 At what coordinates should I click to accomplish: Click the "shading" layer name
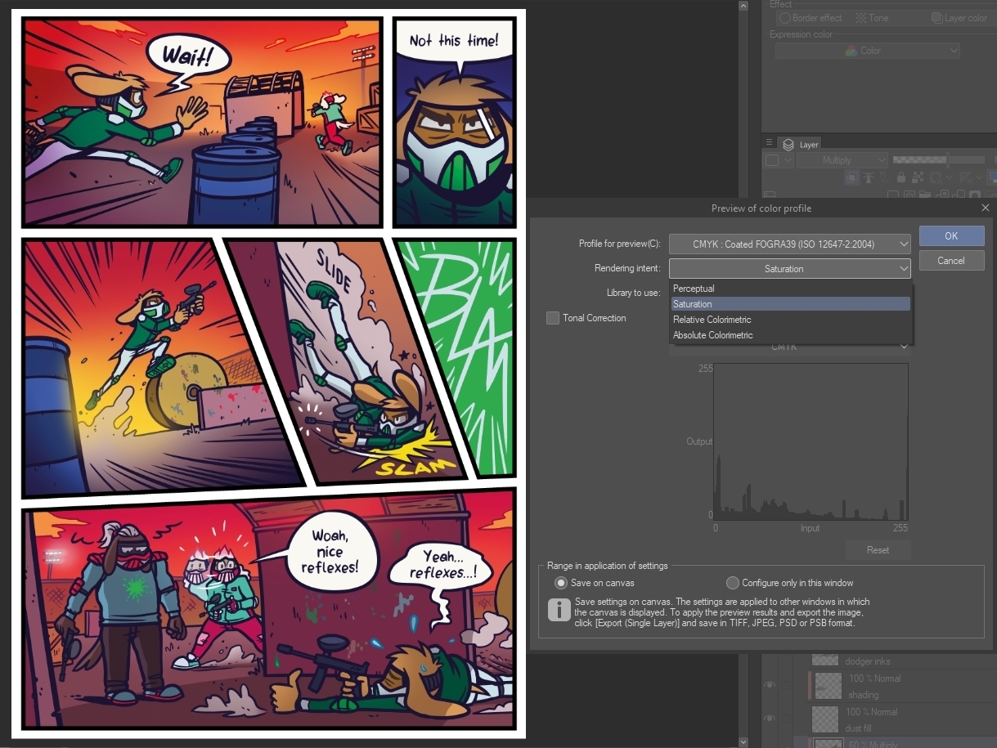pyautogui.click(x=864, y=695)
